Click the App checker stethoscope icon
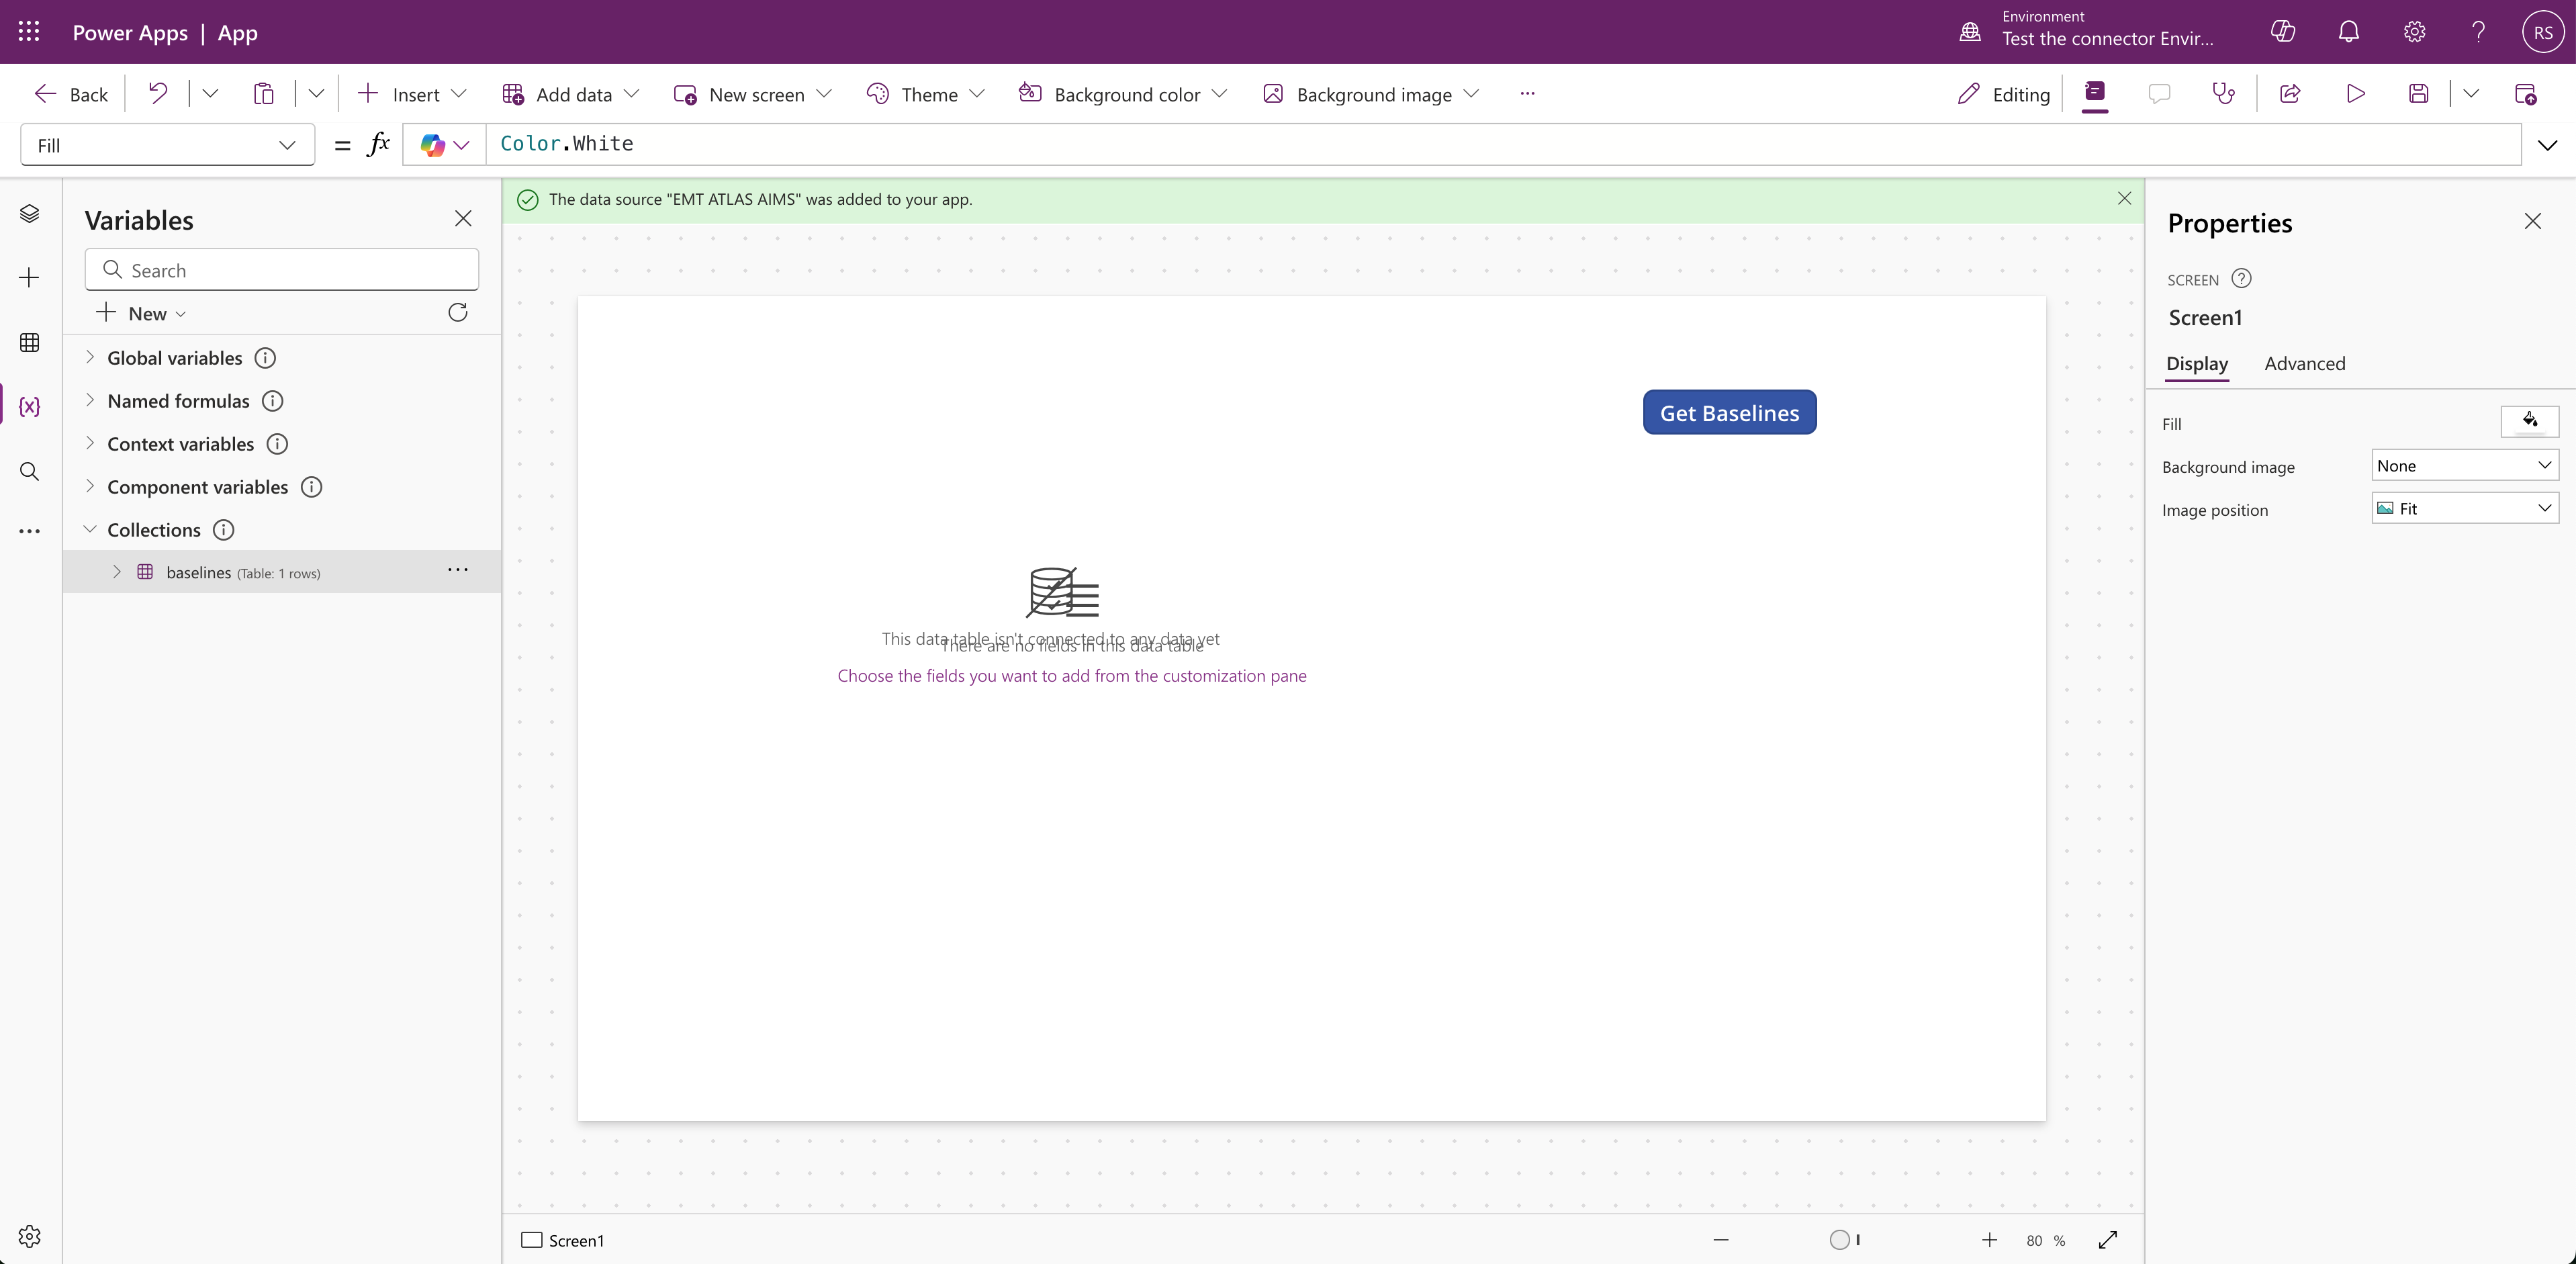The height and width of the screenshot is (1264, 2576). 2223,94
